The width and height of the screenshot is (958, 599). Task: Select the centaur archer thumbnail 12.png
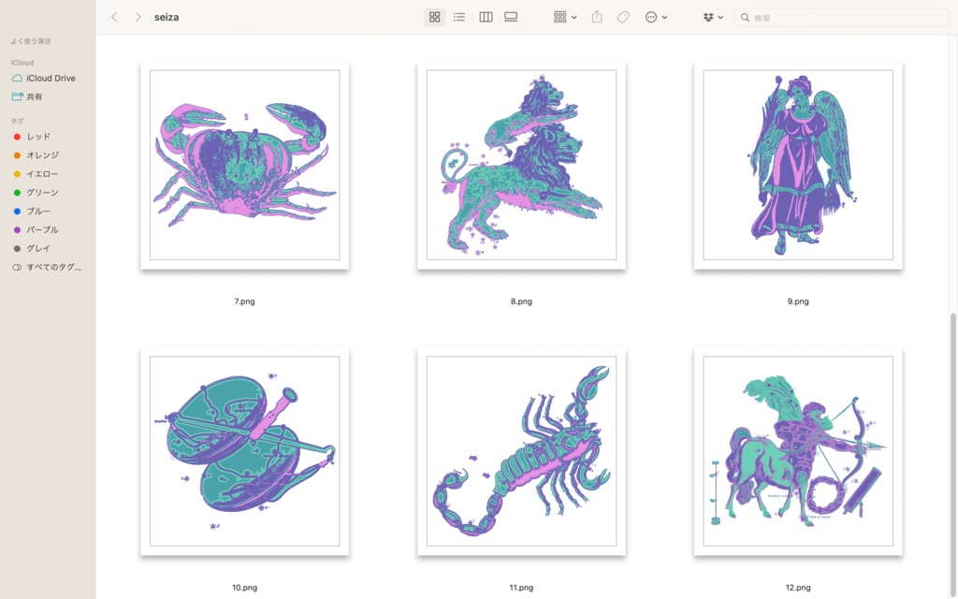(798, 451)
